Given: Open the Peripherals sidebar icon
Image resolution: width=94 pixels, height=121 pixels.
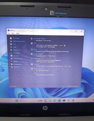Looking at the screenshot, I should tap(12, 64).
